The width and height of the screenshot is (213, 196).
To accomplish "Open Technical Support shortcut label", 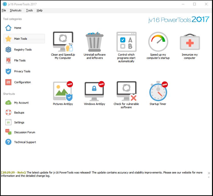I will (25, 142).
